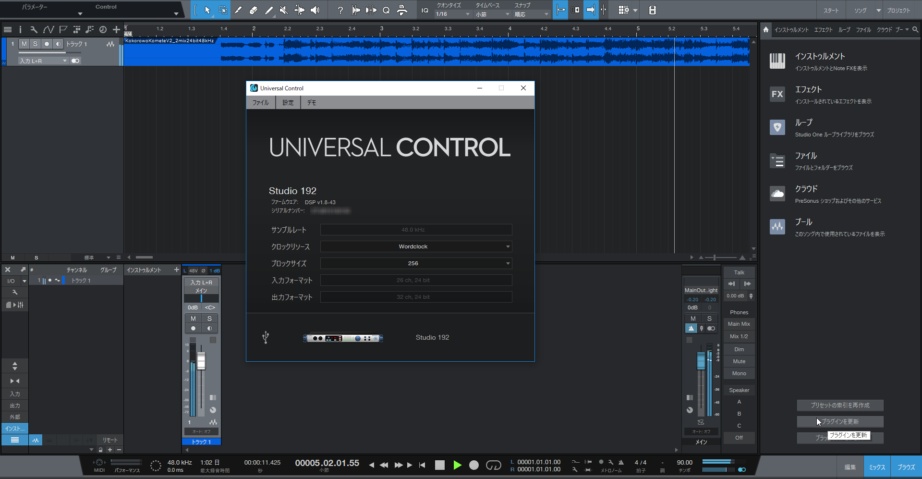Solo Track 1 in arrangement
The width and height of the screenshot is (922, 479).
pos(35,44)
